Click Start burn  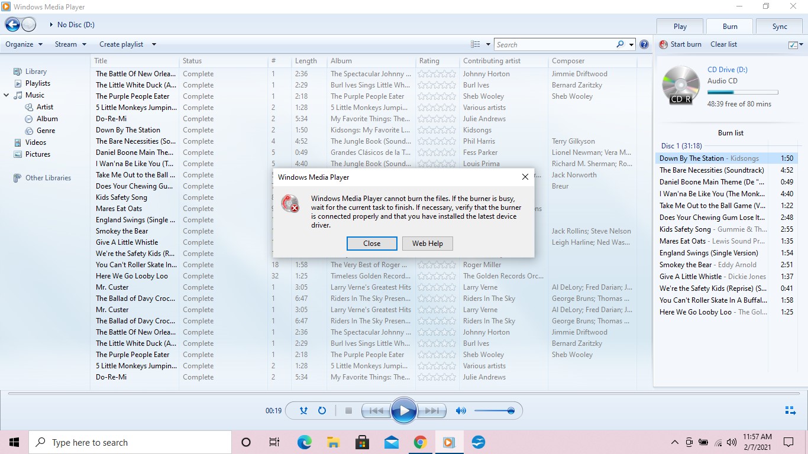(680, 44)
